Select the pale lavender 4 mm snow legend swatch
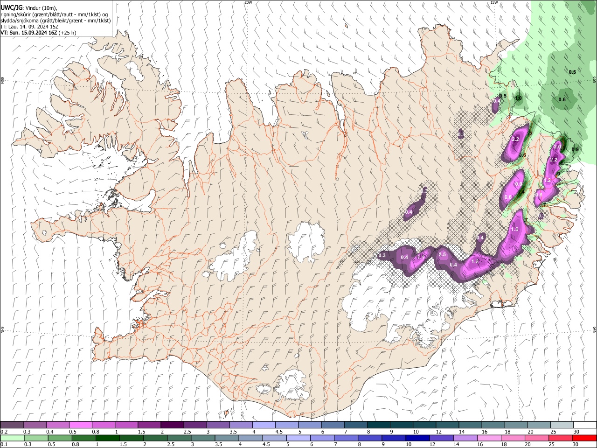 click(264, 425)
